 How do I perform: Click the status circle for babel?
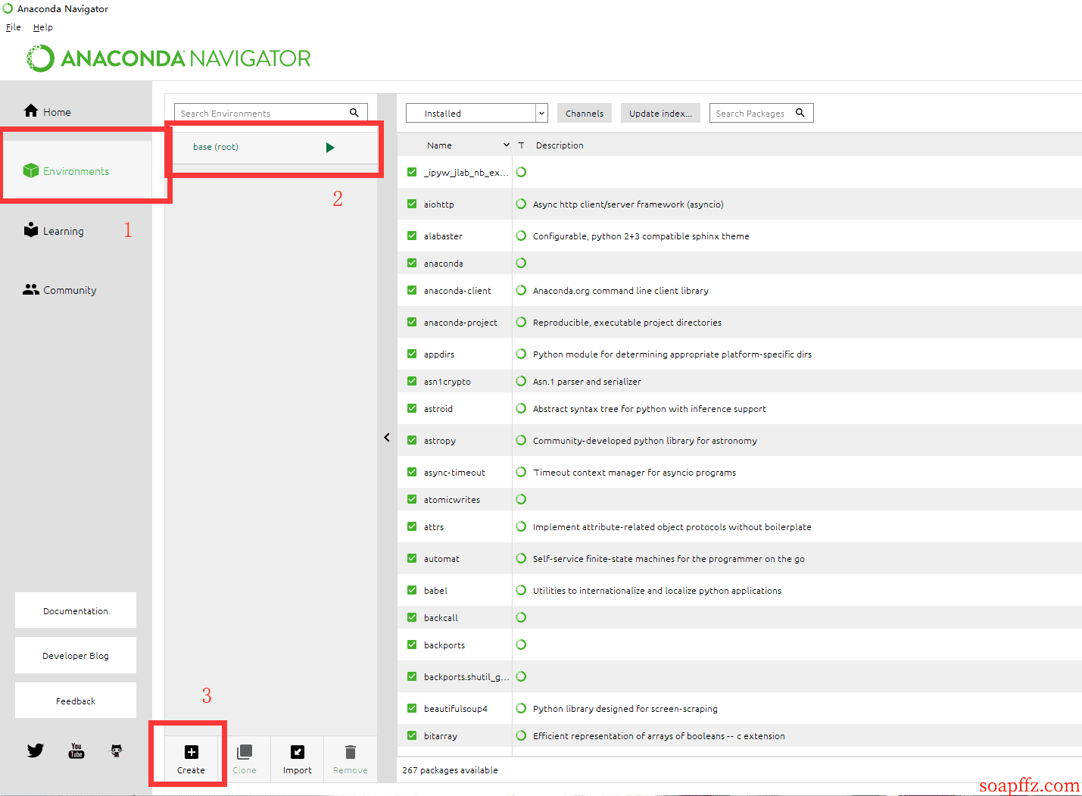(x=521, y=590)
